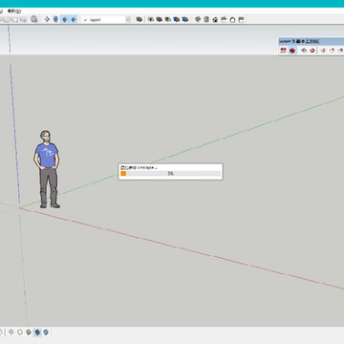
Task: Switch to Front view
Action: pyautogui.click(x=215, y=19)
